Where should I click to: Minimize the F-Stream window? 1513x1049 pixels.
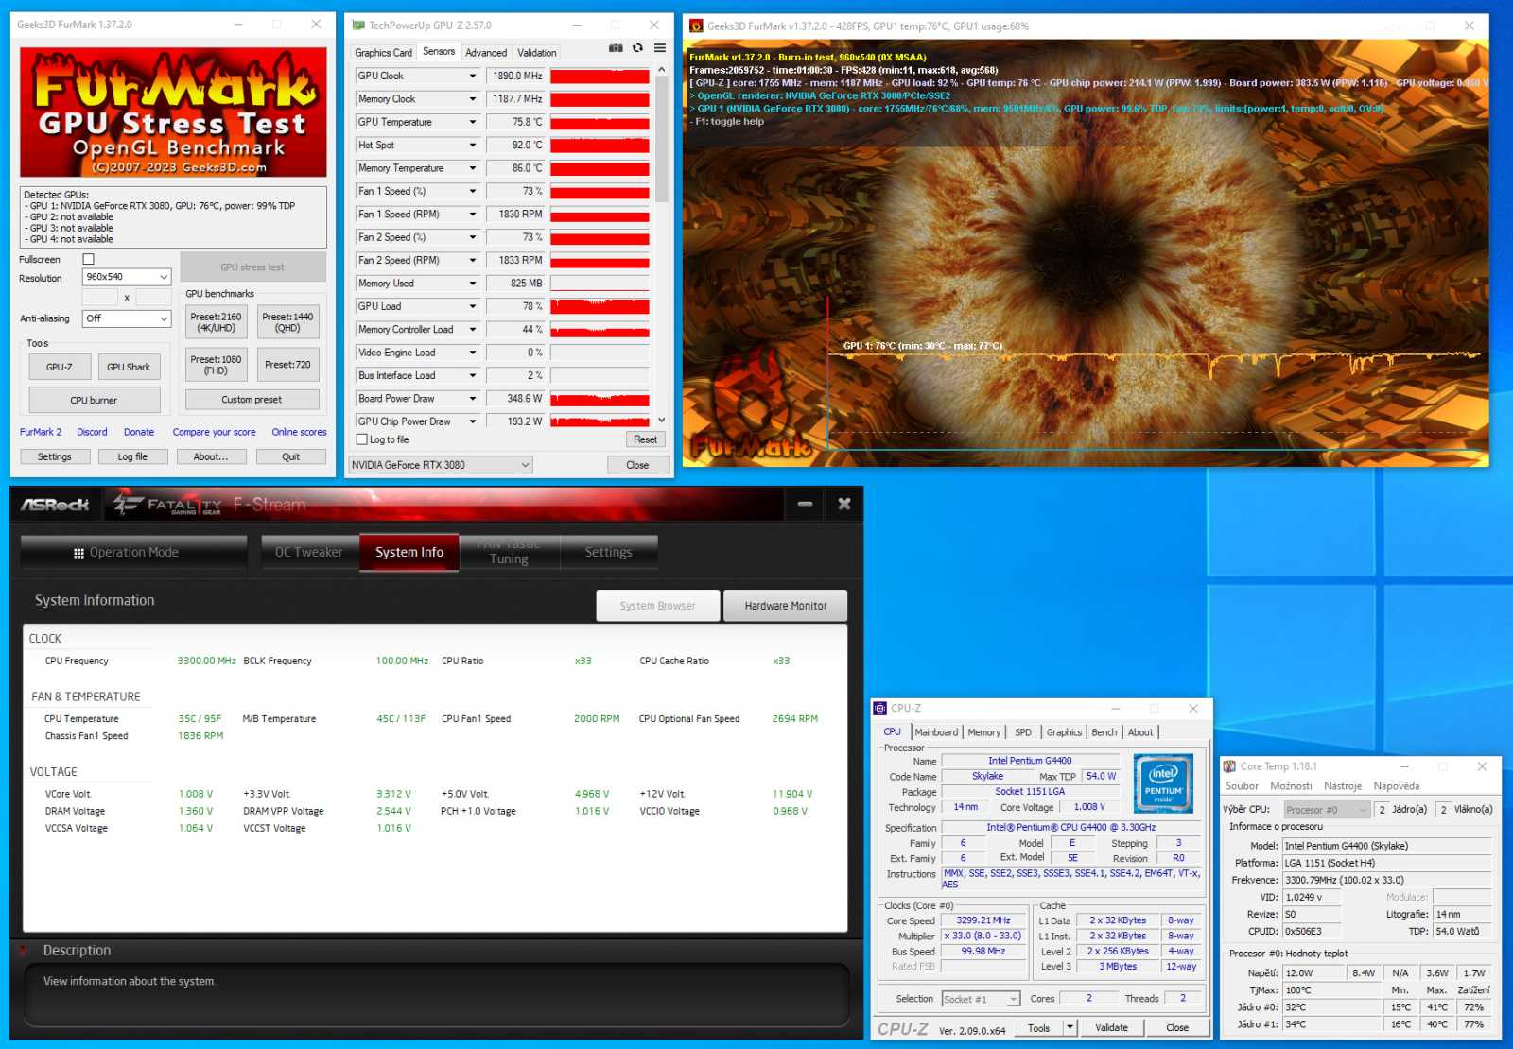point(805,505)
